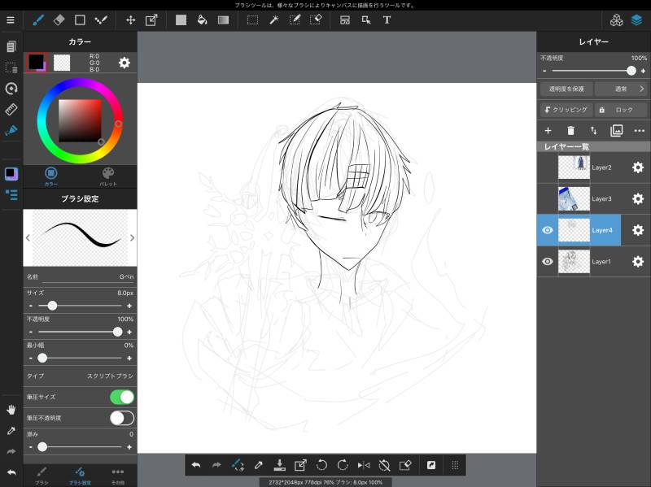Switch to Brush tab at bottom
651x487 pixels.
click(x=42, y=476)
